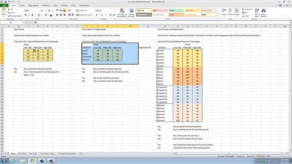Viewport: 292px width, 164px height.
Task: Switch to the Insert ribbon tab
Action: [x=22, y=5]
